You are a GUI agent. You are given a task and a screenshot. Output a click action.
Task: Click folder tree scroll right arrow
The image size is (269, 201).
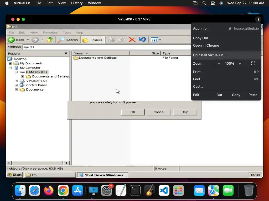coord(67,163)
